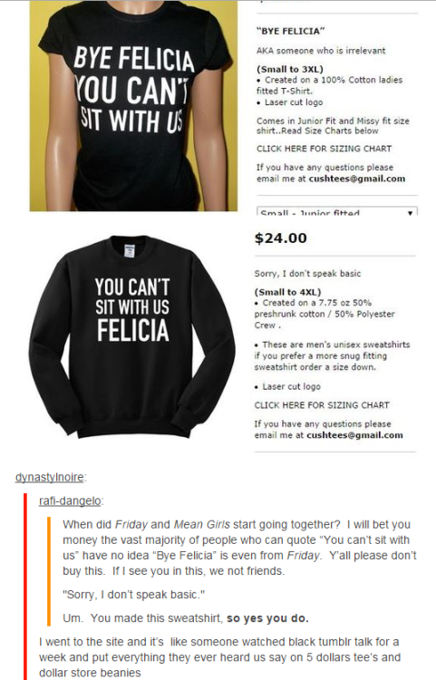Click the sweatshirt neck label tag
Screen dimensions: 436x680
(130, 251)
